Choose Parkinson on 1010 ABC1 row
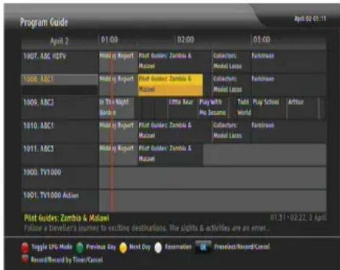 click(x=289, y=131)
